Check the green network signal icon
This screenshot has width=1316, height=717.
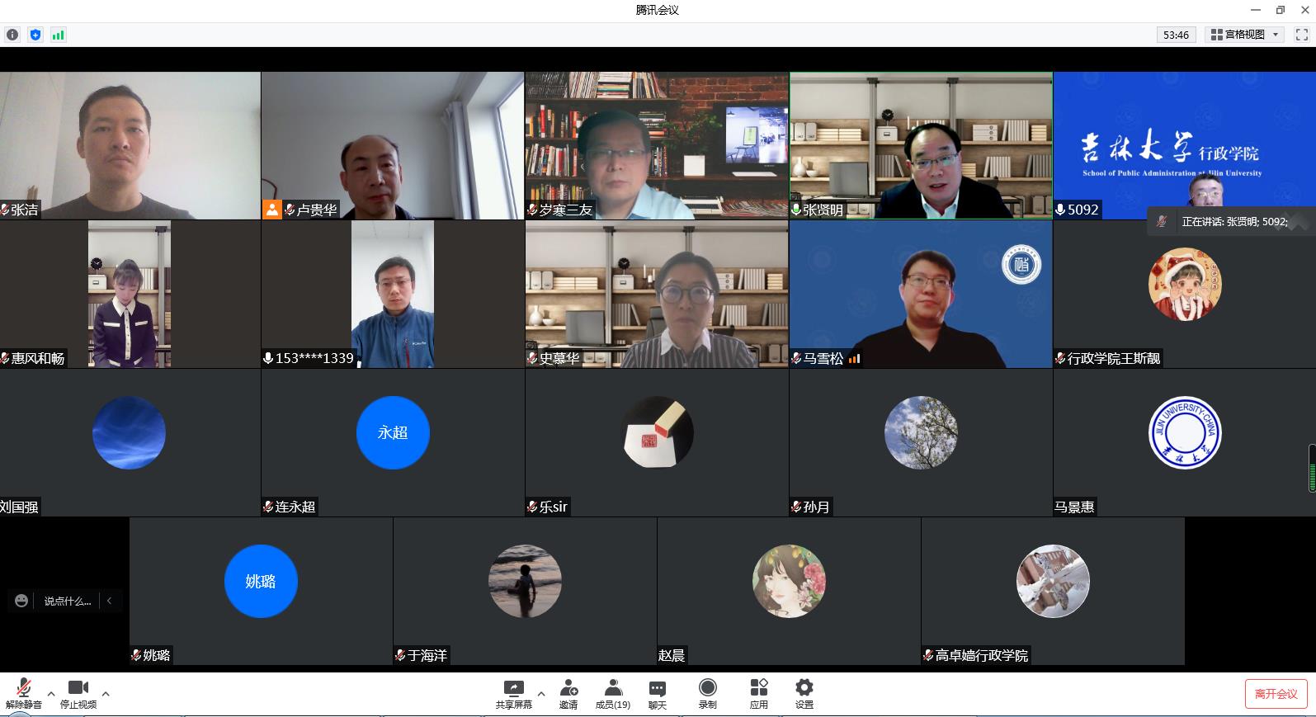click(58, 35)
